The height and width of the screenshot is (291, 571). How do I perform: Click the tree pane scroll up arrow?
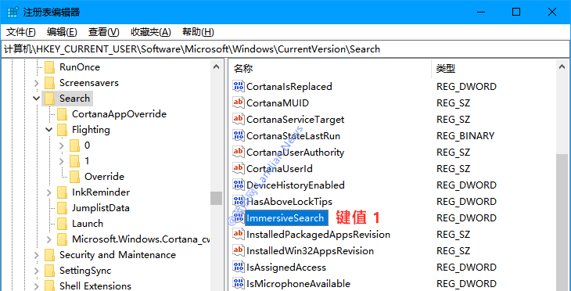click(x=216, y=67)
